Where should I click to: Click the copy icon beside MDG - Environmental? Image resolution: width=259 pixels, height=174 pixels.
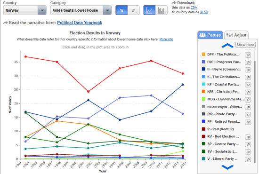tap(248, 99)
